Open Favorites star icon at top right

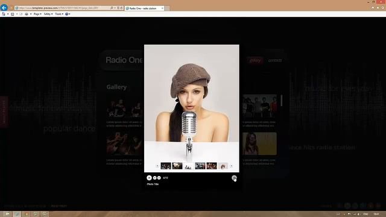[378, 8]
